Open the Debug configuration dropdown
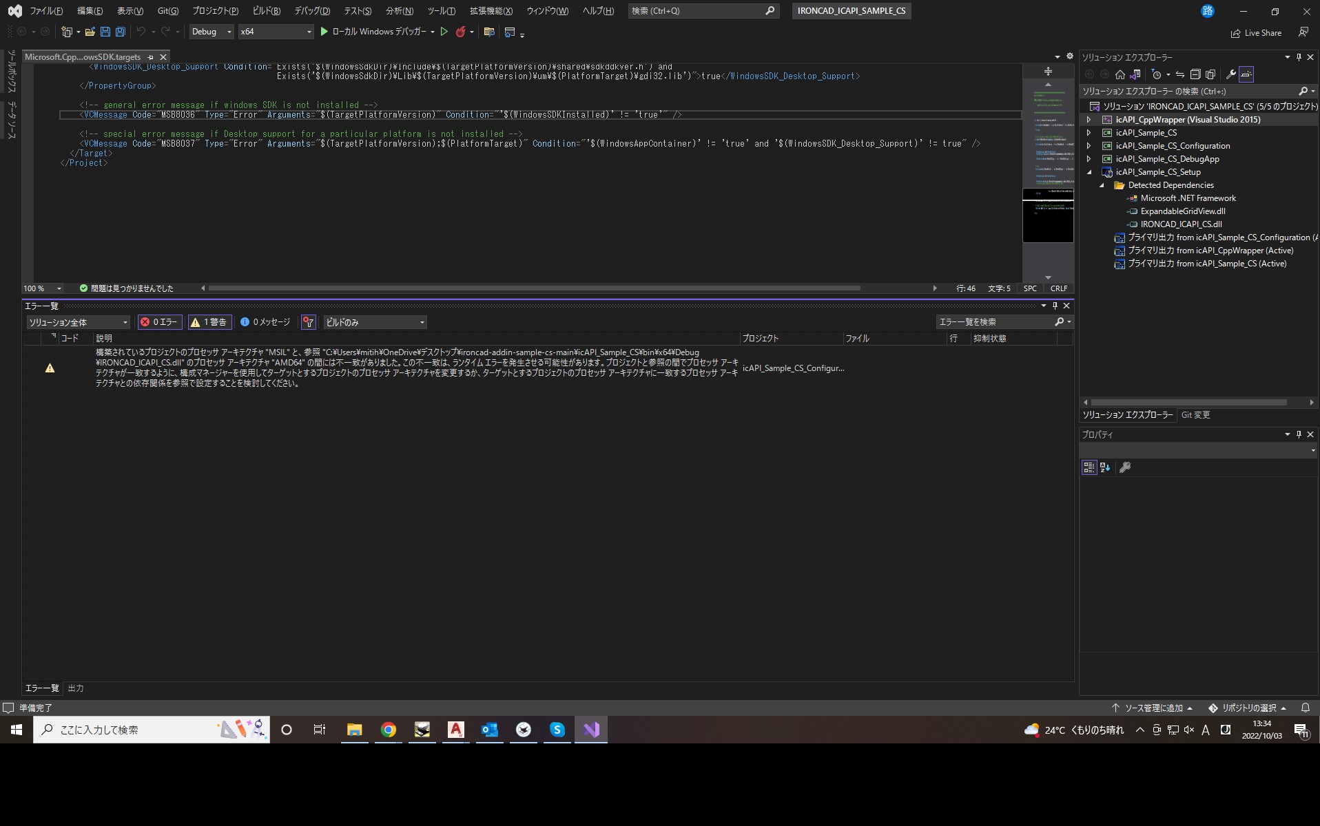Screen dimensions: 1320x826 tap(211, 32)
